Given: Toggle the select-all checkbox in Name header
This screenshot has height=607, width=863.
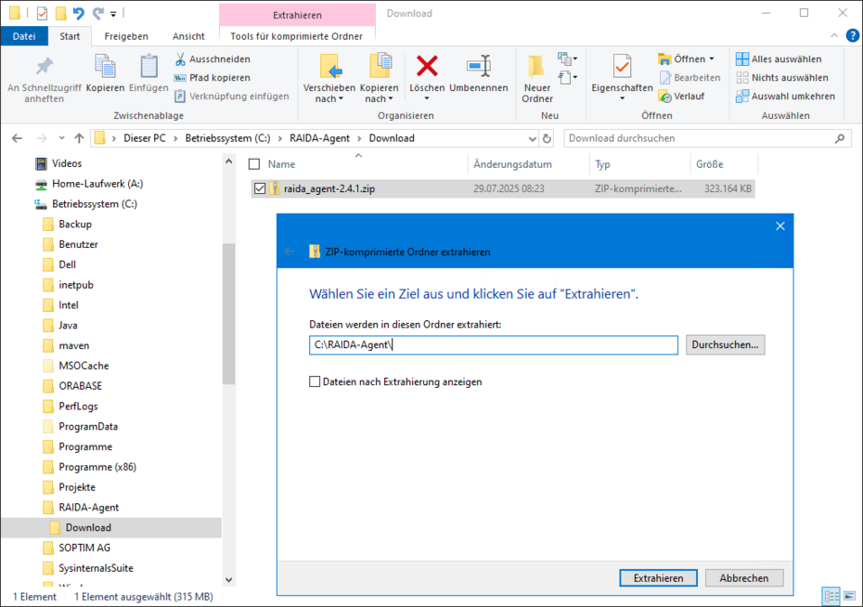Looking at the screenshot, I should click(254, 164).
